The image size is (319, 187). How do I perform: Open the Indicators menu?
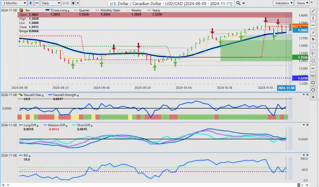(284, 3)
